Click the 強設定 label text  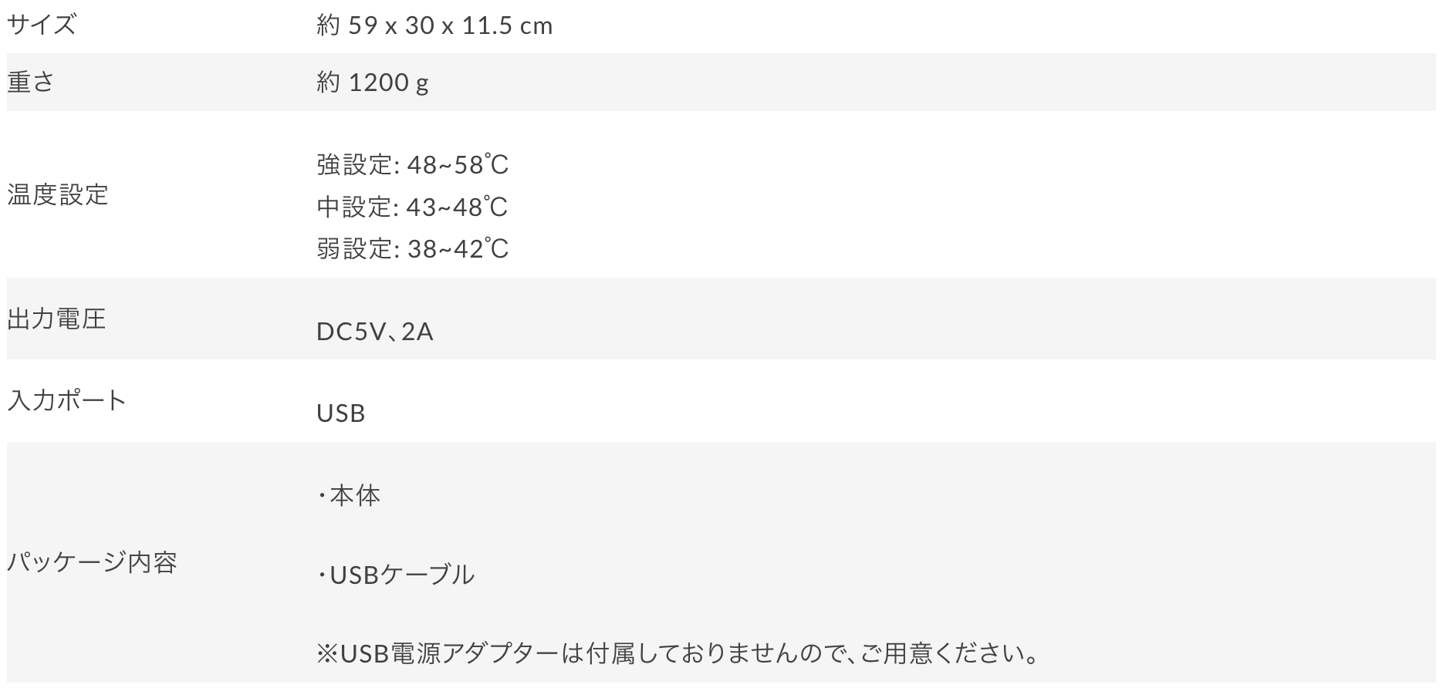(x=355, y=165)
